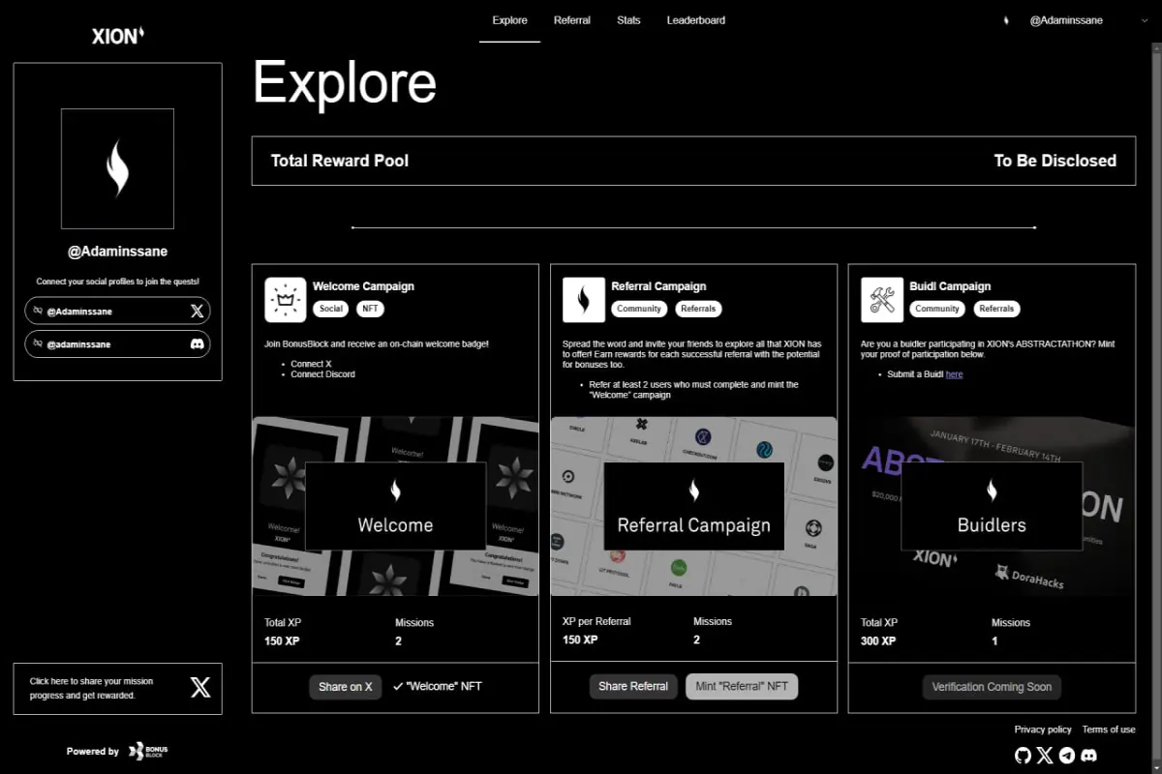Open the Submit a Buidl here link
This screenshot has width=1162, height=774.
954,374
